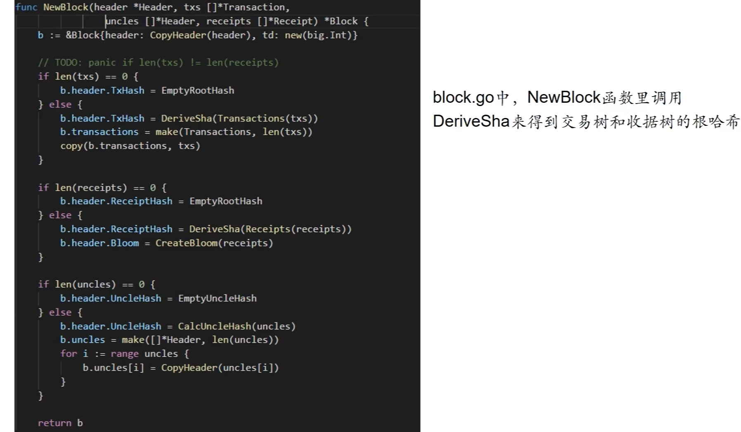This screenshot has height=432, width=741.
Task: Click 'b.transactions = make(Transactions, len(txs))' line
Action: point(186,132)
